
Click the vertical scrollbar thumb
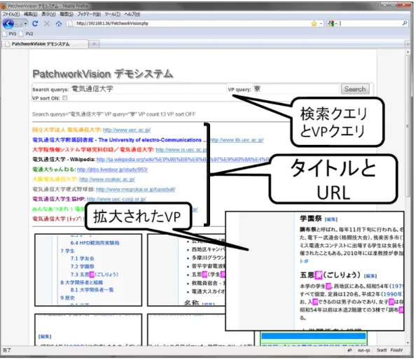tap(408, 126)
